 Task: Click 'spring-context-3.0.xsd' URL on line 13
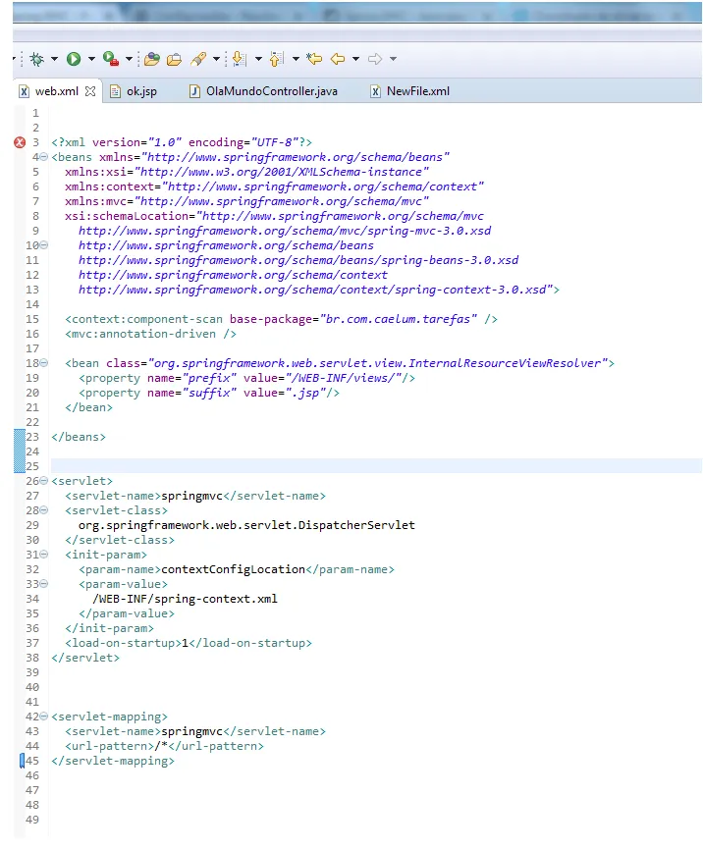470,290
